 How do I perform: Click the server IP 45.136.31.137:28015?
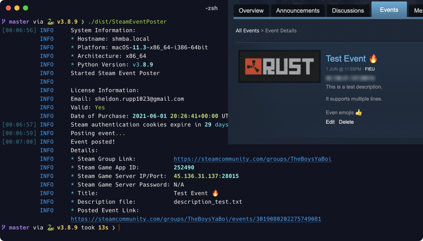click(x=206, y=176)
